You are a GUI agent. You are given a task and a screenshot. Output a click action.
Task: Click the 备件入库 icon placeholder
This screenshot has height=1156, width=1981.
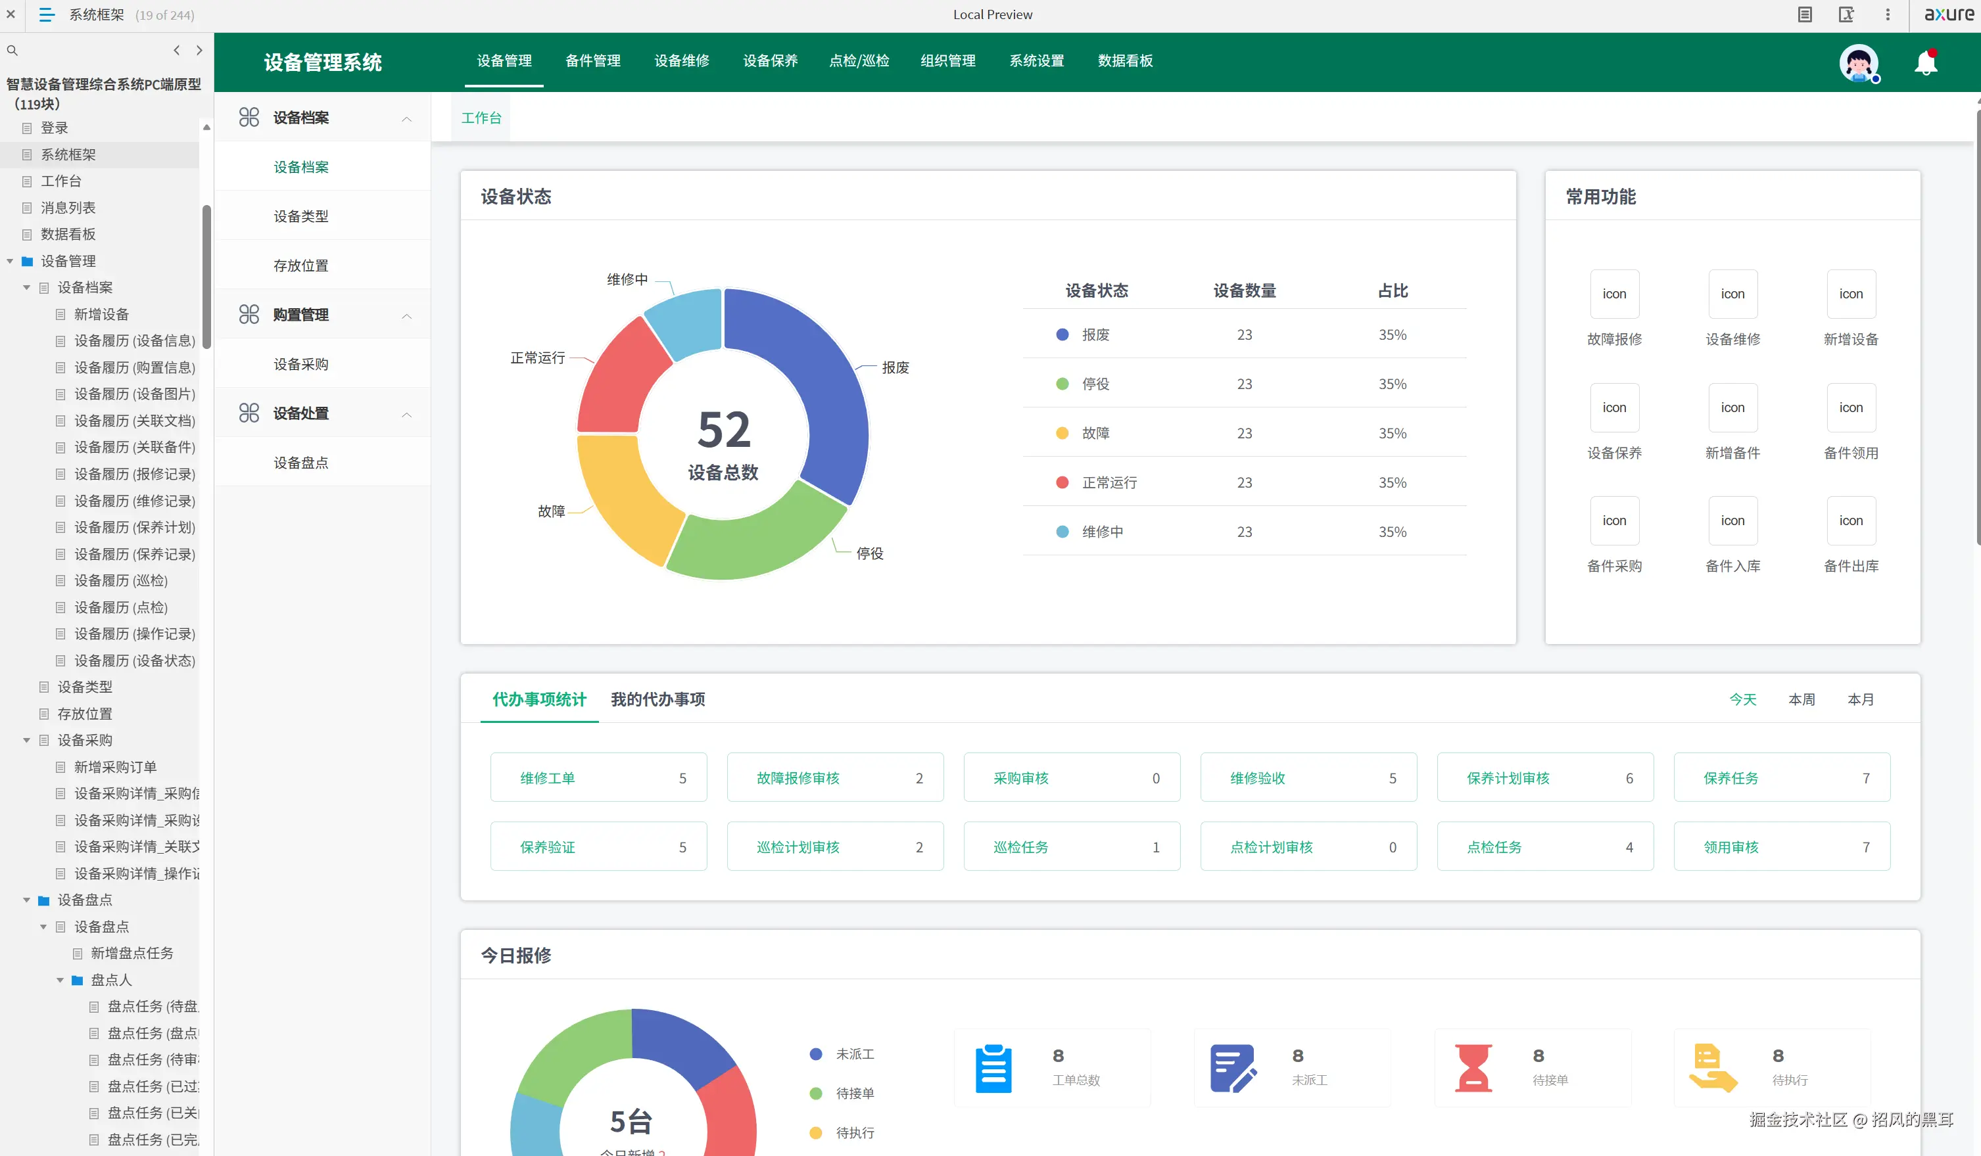(1732, 521)
